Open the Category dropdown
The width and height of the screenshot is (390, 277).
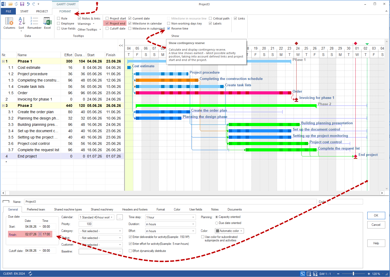pyautogui.click(x=120, y=231)
